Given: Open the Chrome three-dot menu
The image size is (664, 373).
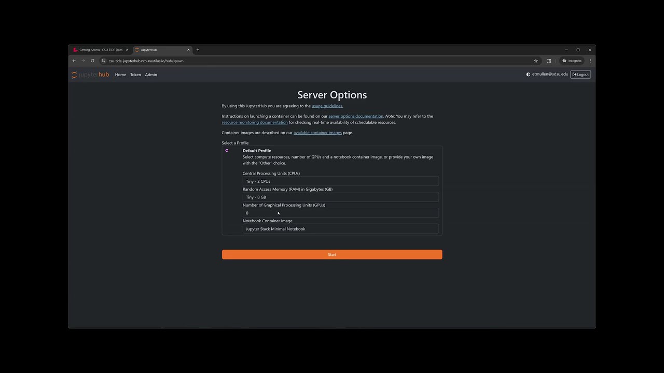Looking at the screenshot, I should [590, 61].
